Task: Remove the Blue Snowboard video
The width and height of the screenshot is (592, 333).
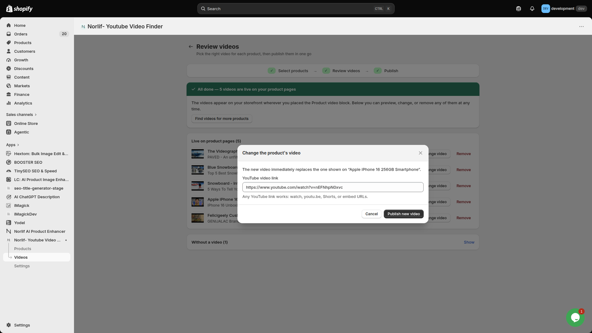Action: (464, 170)
